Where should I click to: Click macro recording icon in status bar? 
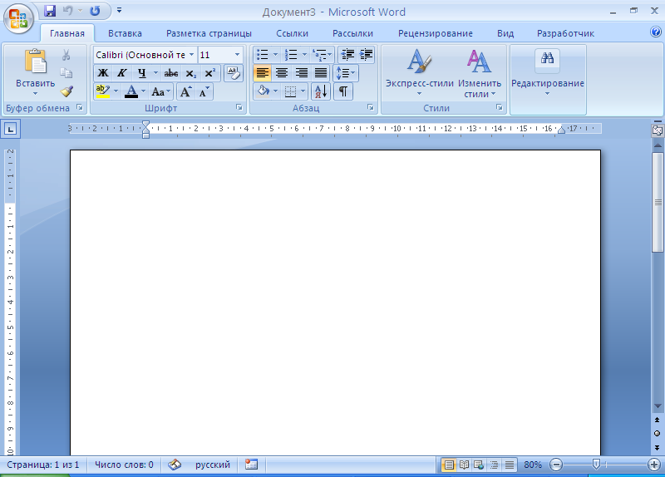(252, 465)
